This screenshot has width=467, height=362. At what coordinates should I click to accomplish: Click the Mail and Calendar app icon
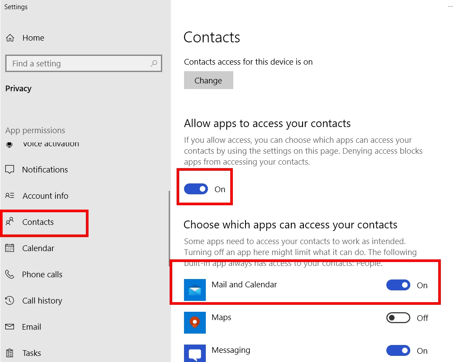(x=194, y=290)
